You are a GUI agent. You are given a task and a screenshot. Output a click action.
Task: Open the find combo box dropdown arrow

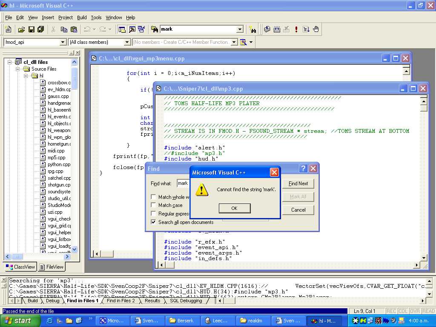click(x=240, y=29)
